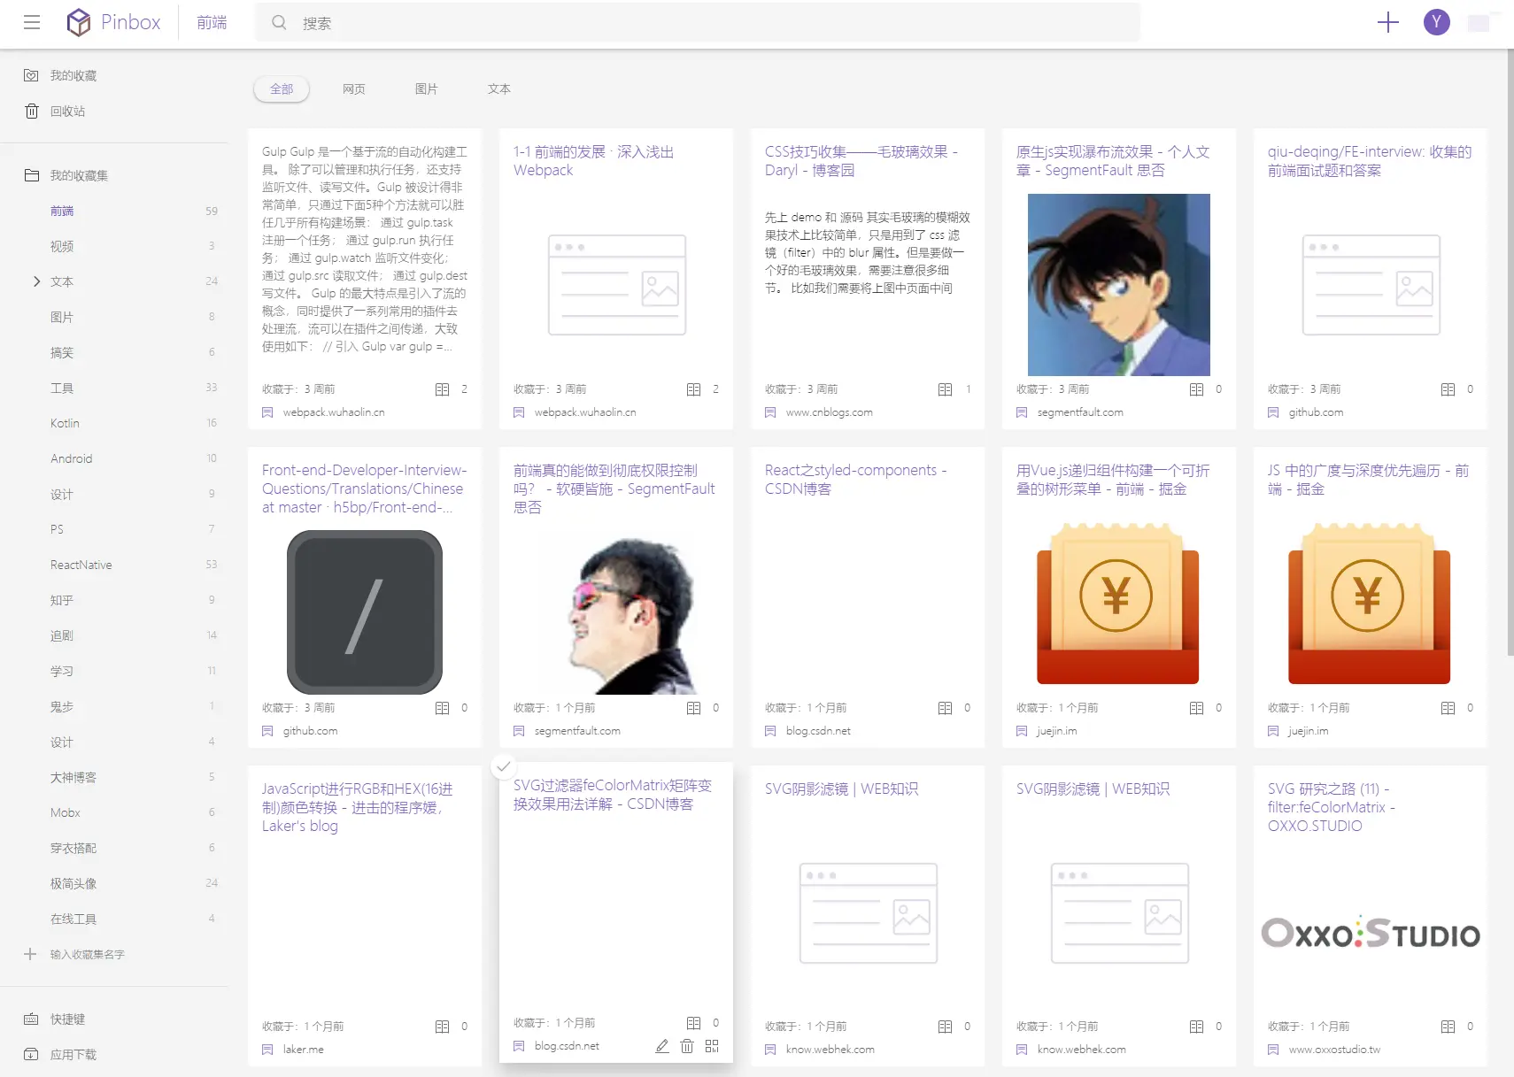Switch to the 图片 filter tab
The height and width of the screenshot is (1077, 1514).
tap(427, 88)
